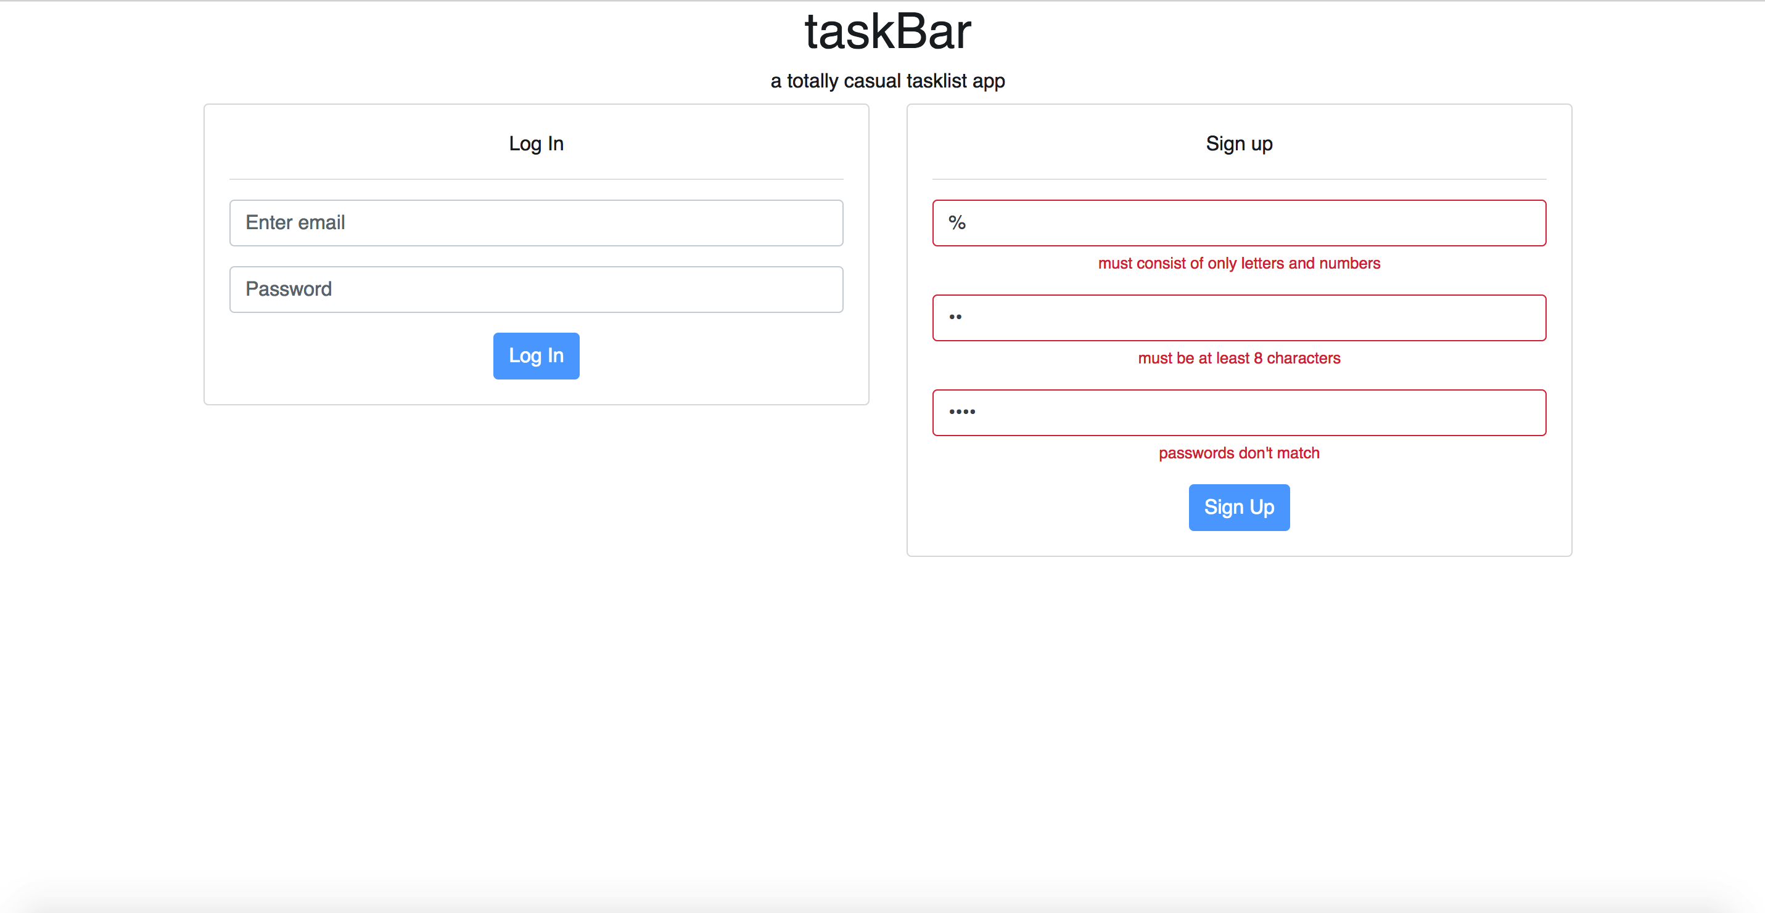Click the 'a totally casual tasklist app' subtitle
Screen dimensions: 1765x913
point(887,81)
